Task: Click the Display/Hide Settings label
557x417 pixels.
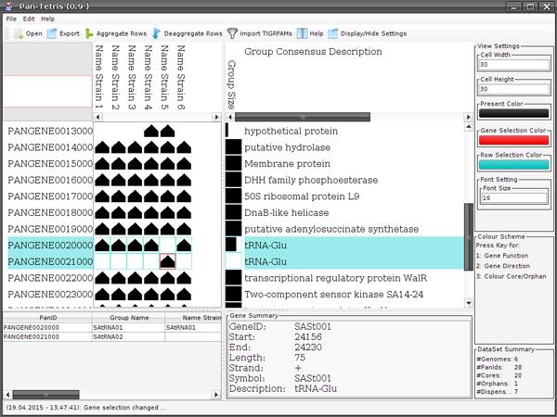Action: pos(374,33)
